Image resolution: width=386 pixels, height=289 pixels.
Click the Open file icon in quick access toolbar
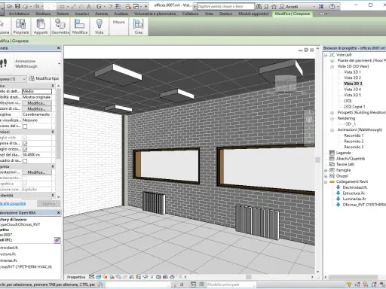10,6
